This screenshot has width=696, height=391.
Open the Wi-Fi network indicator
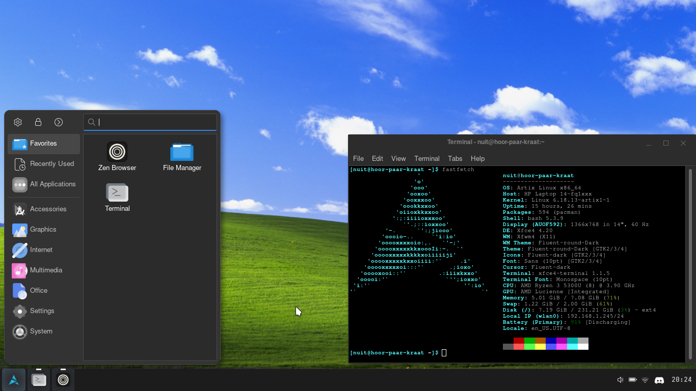645,380
